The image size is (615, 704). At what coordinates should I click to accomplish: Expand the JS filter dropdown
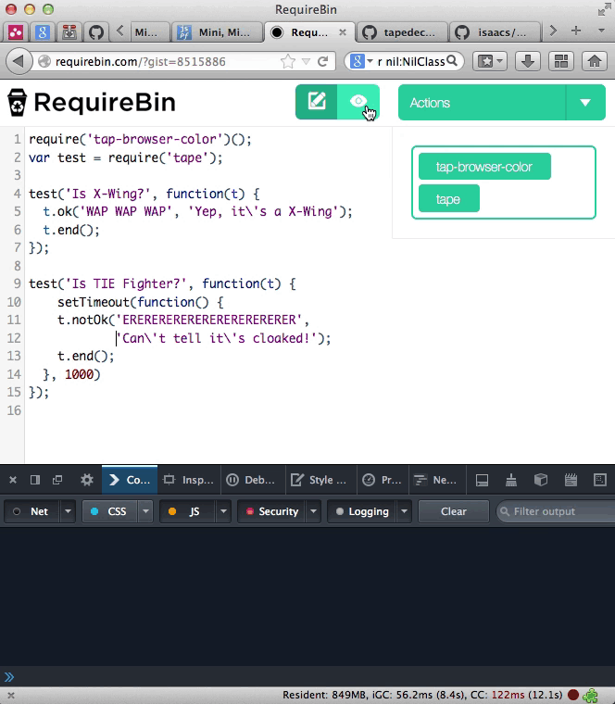point(223,511)
